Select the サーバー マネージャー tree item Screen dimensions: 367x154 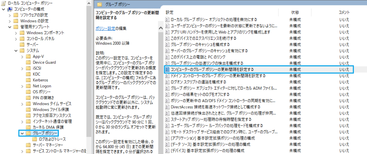[x=48, y=145]
